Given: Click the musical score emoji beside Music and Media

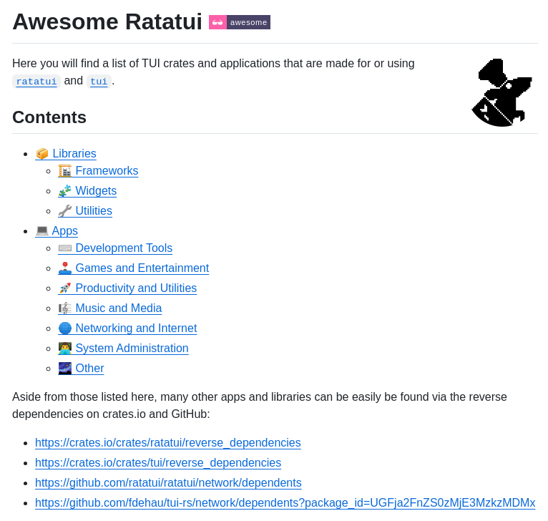Looking at the screenshot, I should coord(65,308).
